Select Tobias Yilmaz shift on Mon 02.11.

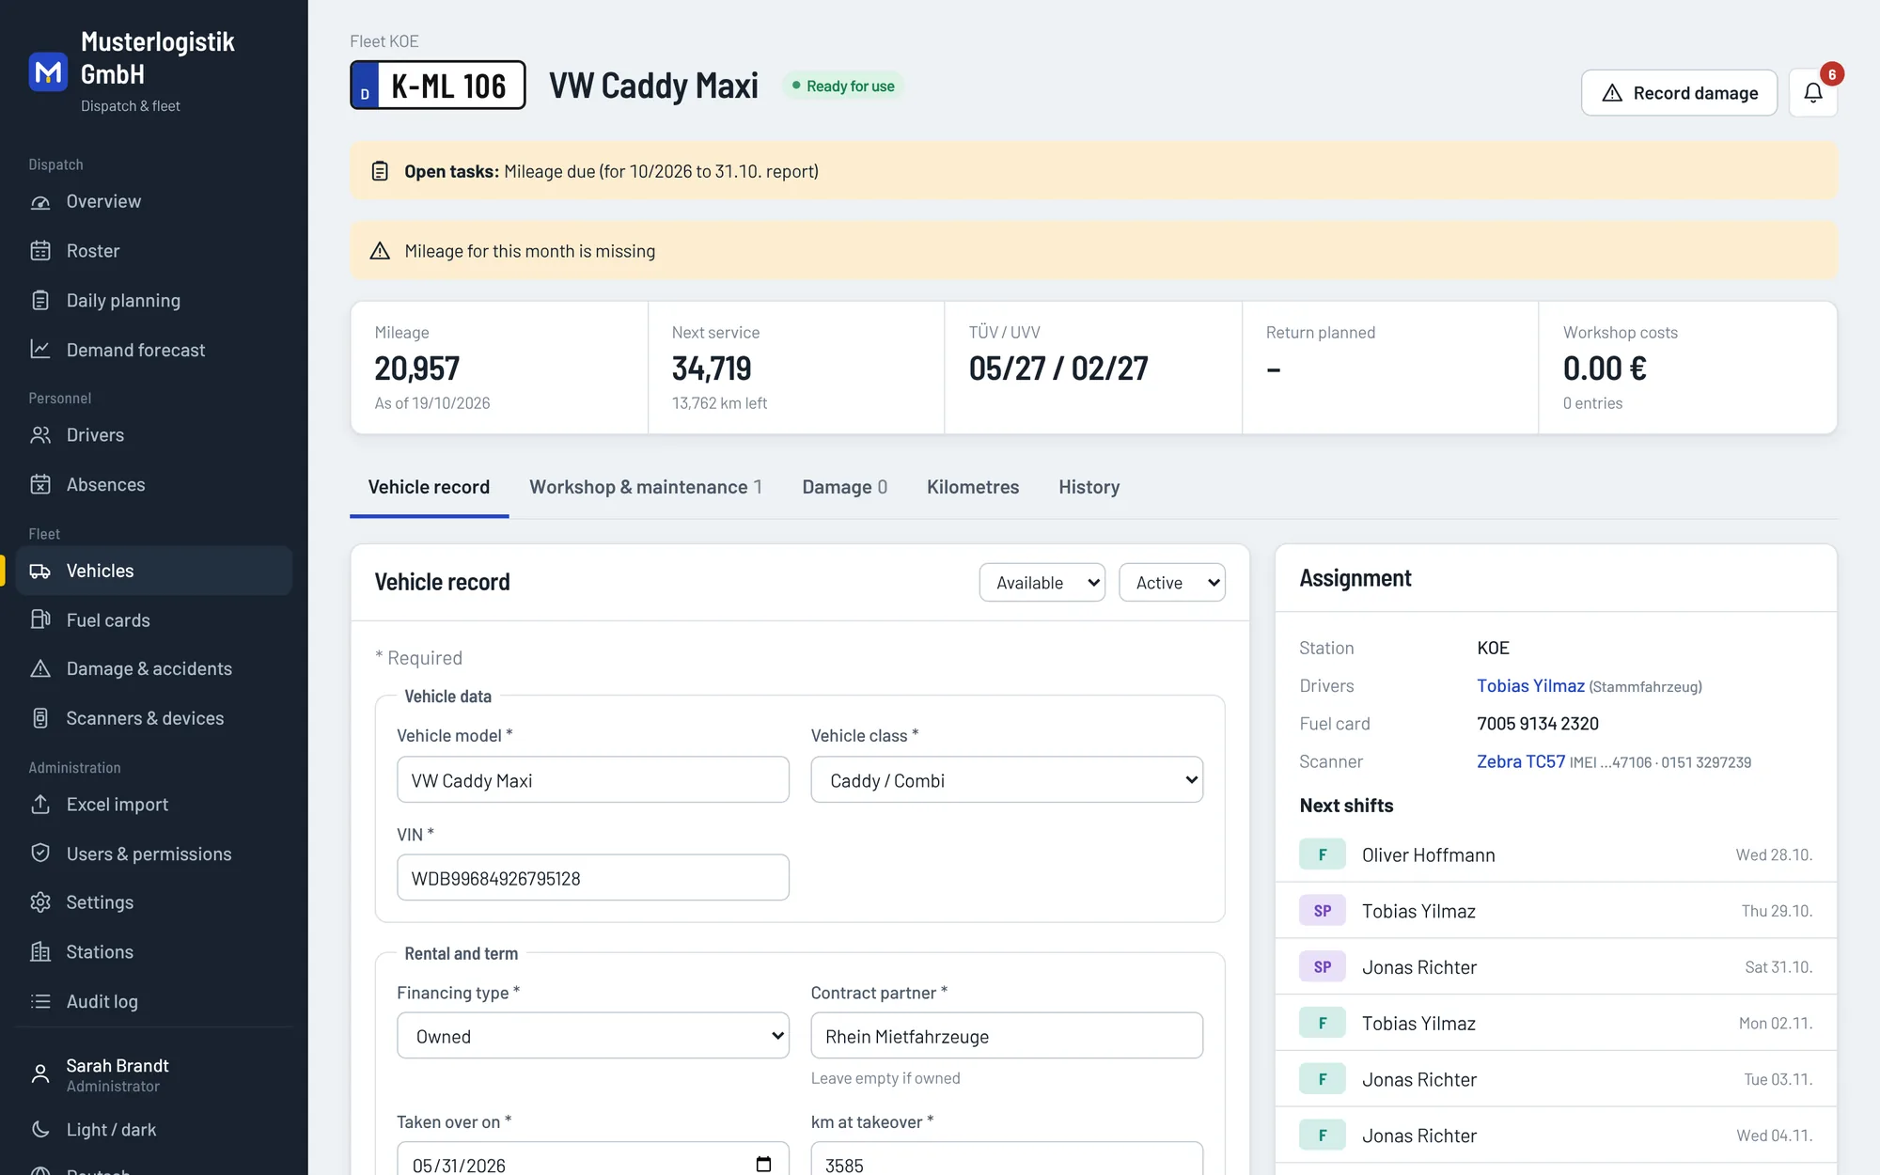click(1556, 1024)
